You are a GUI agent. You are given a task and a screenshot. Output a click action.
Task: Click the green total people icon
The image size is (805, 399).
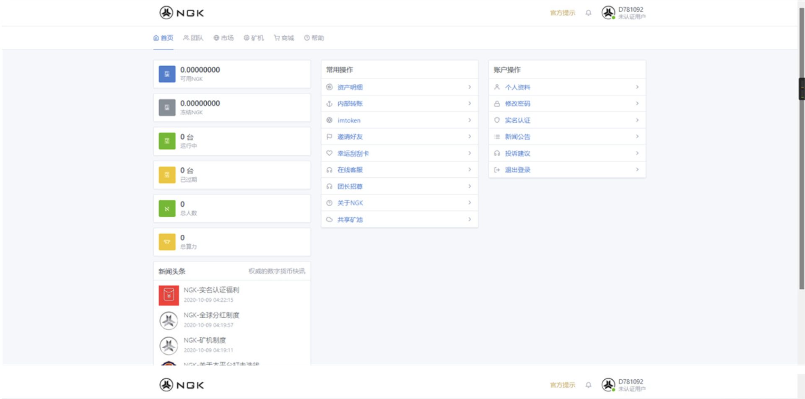[167, 208]
